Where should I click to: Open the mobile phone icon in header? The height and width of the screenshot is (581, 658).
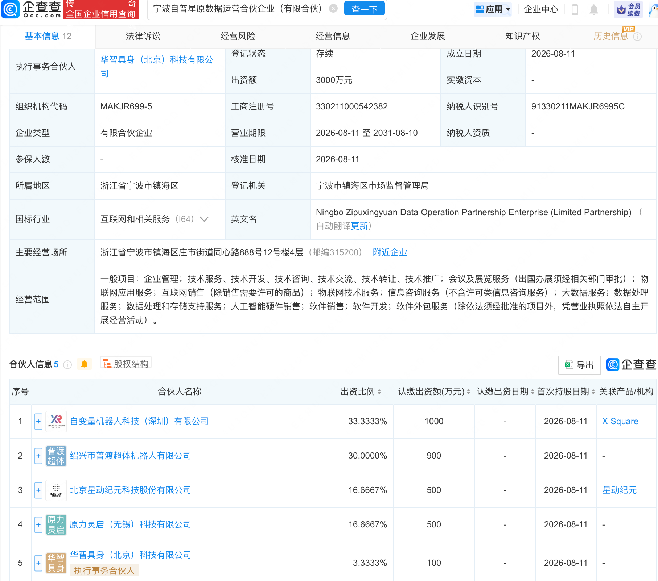pyautogui.click(x=575, y=9)
